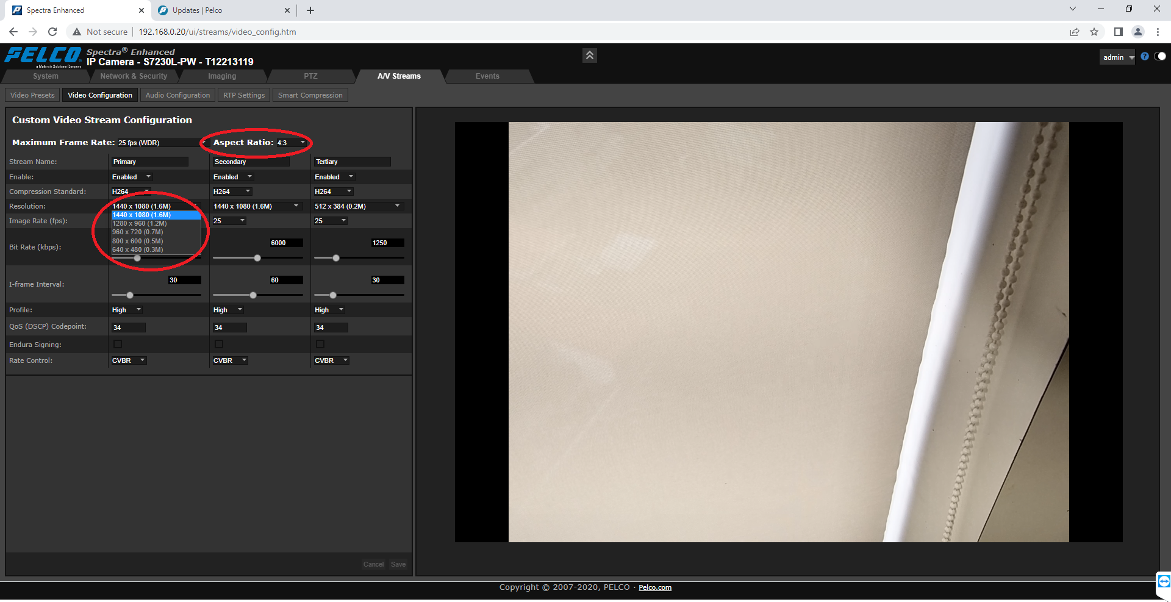Open the help question mark icon
Image resolution: width=1171 pixels, height=602 pixels.
[1144, 56]
